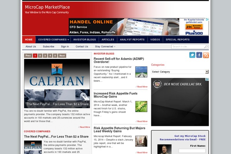Click the Categories sidebar heading
The height and width of the screenshot is (154, 231).
(x=157, y=65)
